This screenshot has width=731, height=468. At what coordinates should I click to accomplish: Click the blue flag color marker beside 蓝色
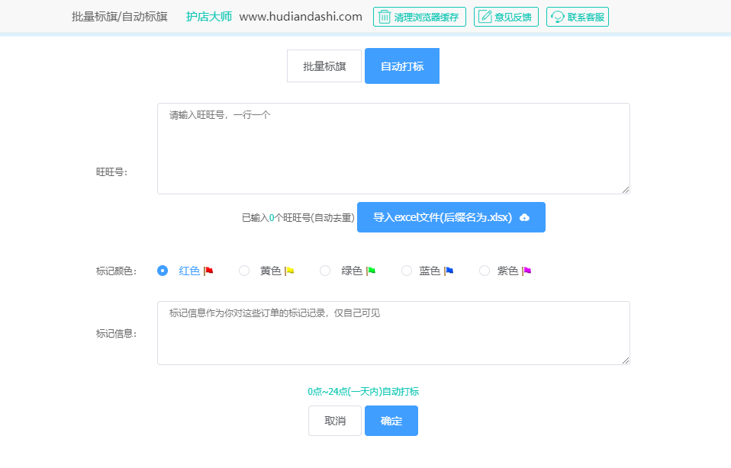[x=448, y=270]
